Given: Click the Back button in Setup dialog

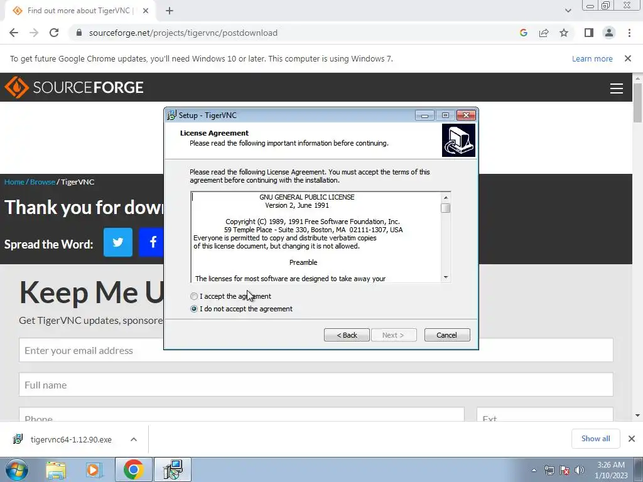Looking at the screenshot, I should tap(347, 335).
